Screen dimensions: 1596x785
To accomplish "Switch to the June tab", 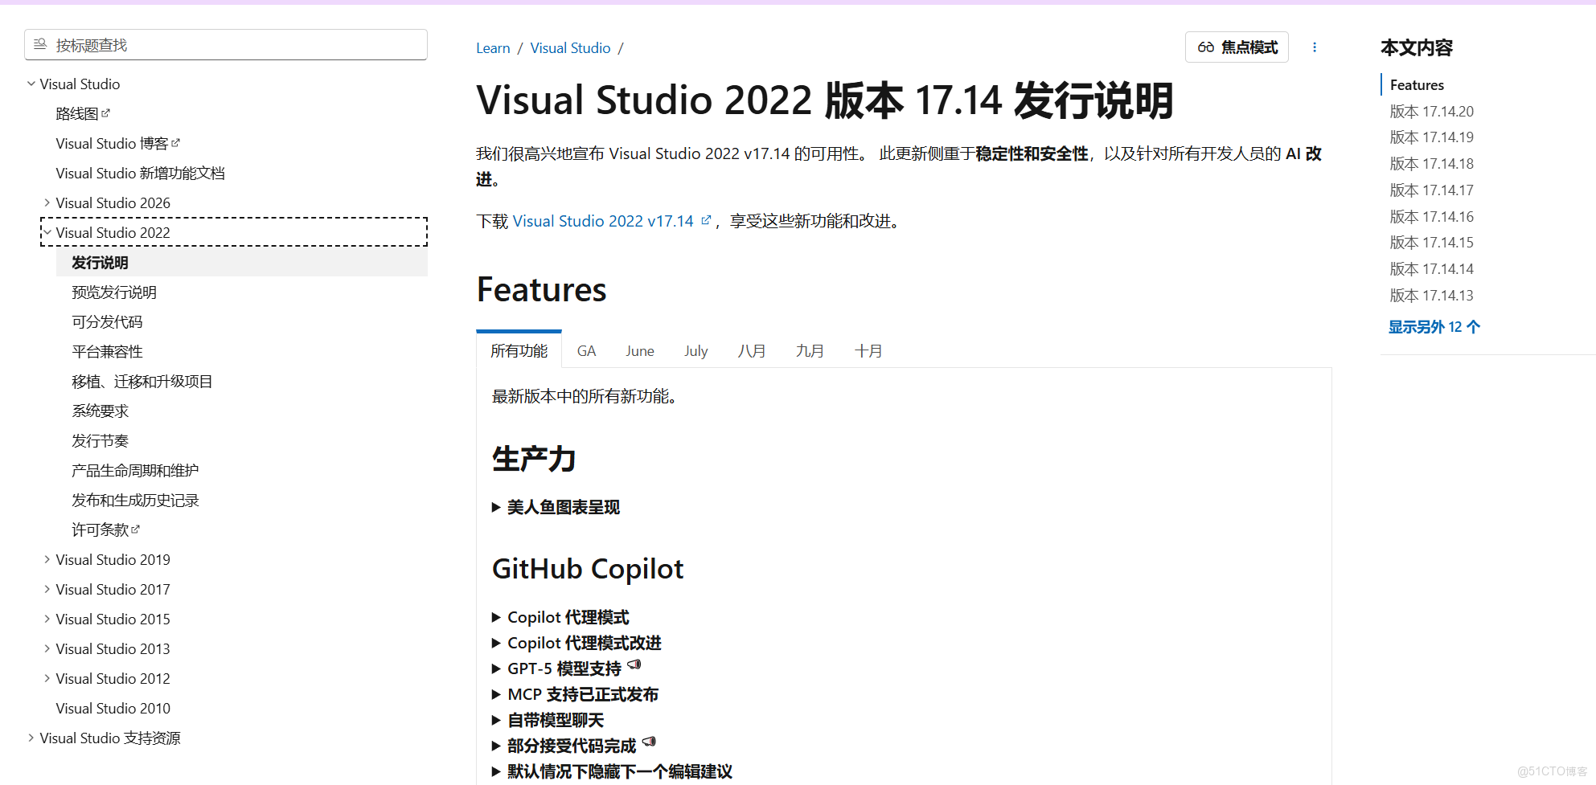I will 640,350.
